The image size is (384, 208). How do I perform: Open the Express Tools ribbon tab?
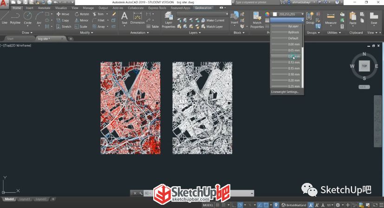click(x=157, y=8)
